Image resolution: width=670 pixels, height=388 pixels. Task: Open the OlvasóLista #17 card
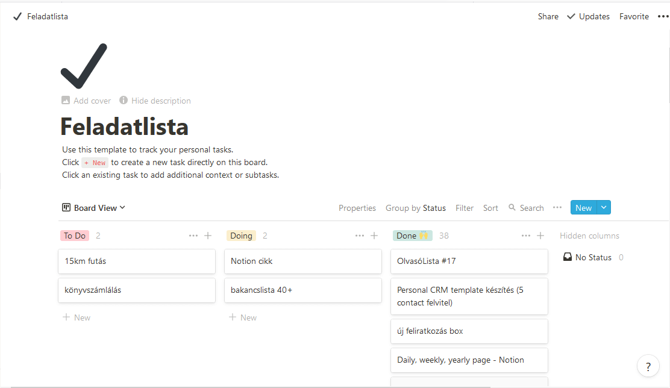pyautogui.click(x=469, y=261)
